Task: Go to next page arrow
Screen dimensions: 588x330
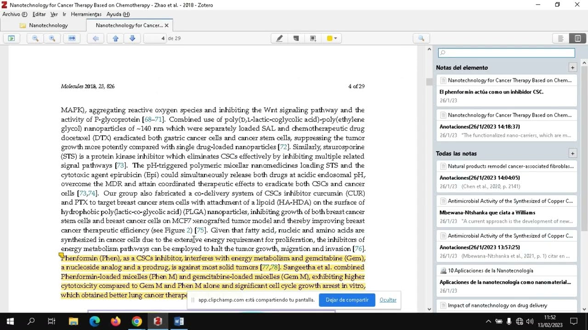Action: pos(132,38)
